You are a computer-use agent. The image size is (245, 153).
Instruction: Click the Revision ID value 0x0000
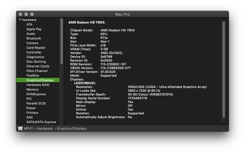coord(106,60)
